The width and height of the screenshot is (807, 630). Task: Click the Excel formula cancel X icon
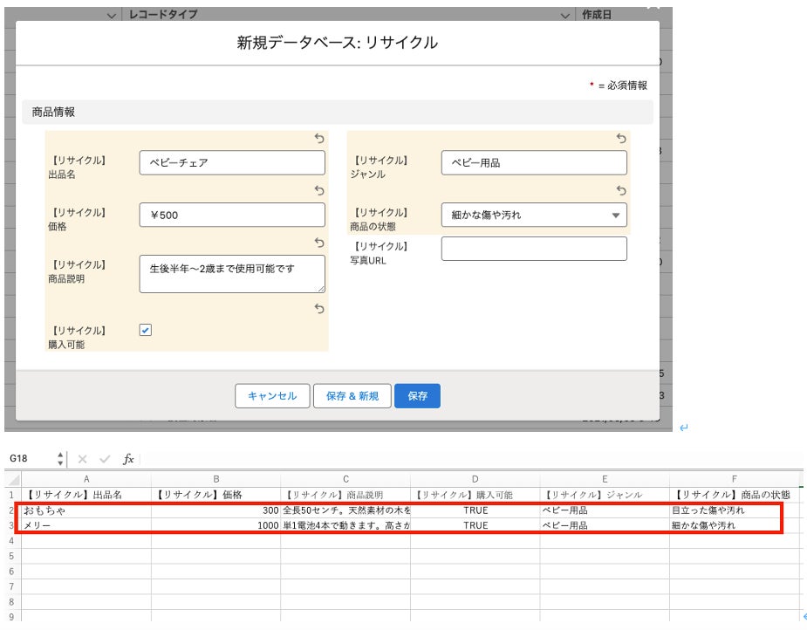(x=82, y=459)
